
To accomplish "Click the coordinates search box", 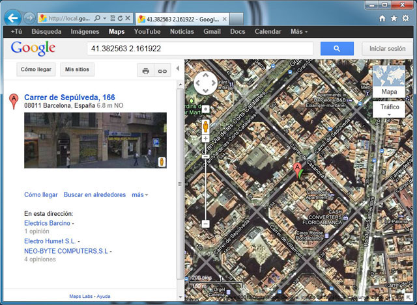I will [200, 49].
